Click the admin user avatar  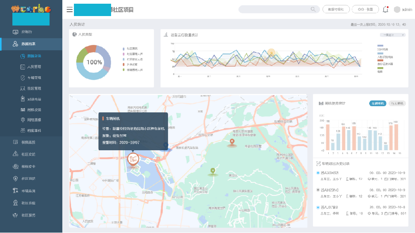(x=397, y=9)
